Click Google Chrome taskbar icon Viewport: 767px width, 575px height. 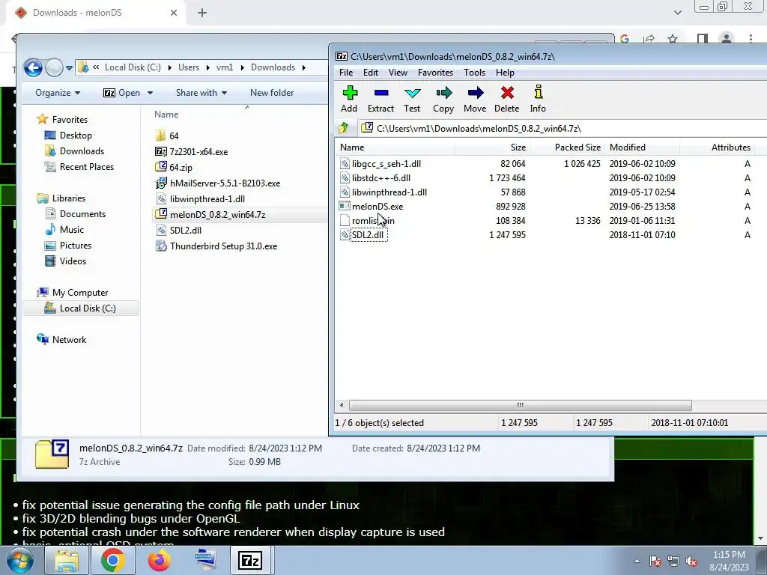coord(112,560)
